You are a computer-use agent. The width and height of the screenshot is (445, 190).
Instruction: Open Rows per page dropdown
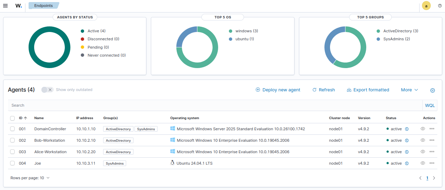[x=30, y=178]
